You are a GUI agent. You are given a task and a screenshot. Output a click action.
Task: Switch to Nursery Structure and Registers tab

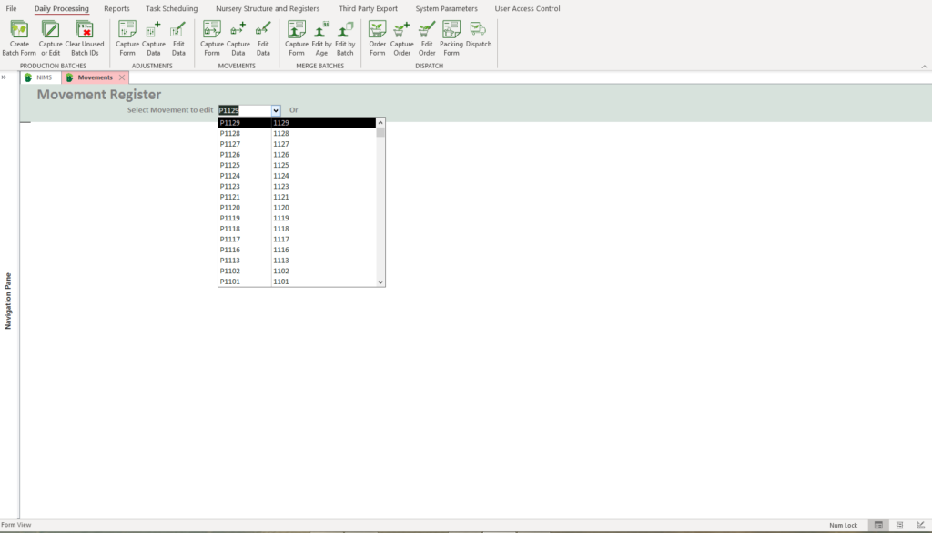click(268, 9)
